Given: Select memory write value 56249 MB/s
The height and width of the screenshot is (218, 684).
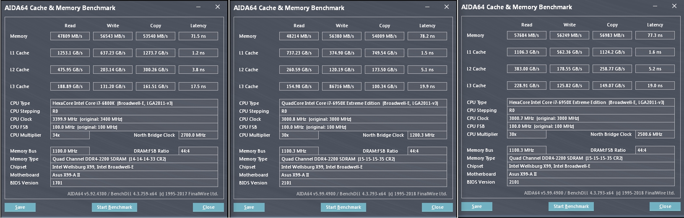Looking at the screenshot, I should coord(570,35).
